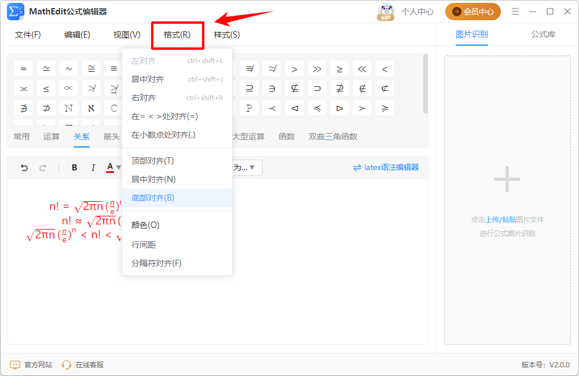The width and height of the screenshot is (579, 376).
Task: Switch to the 函数 symbol tab
Action: click(287, 137)
